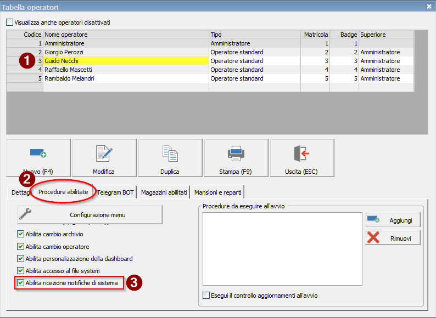
Task: Toggle Abilita ricezione notifiche di sistema
Action: coord(21,283)
